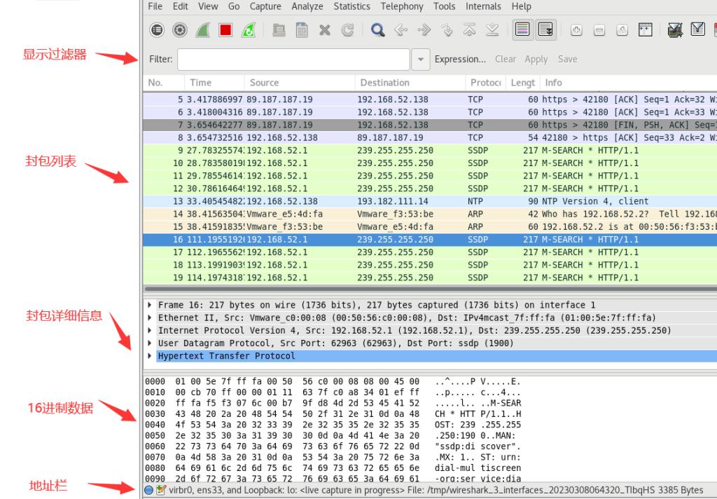Clear the display filter

pyautogui.click(x=506, y=59)
